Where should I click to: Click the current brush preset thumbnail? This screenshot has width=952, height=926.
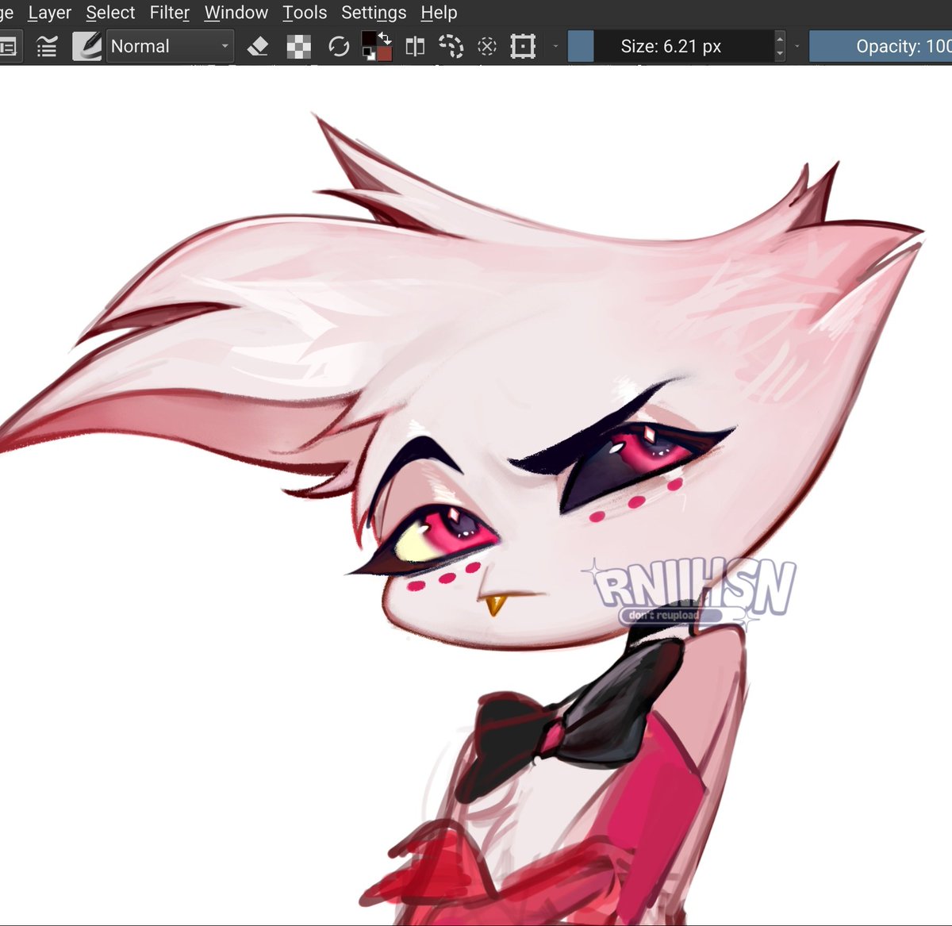point(87,46)
